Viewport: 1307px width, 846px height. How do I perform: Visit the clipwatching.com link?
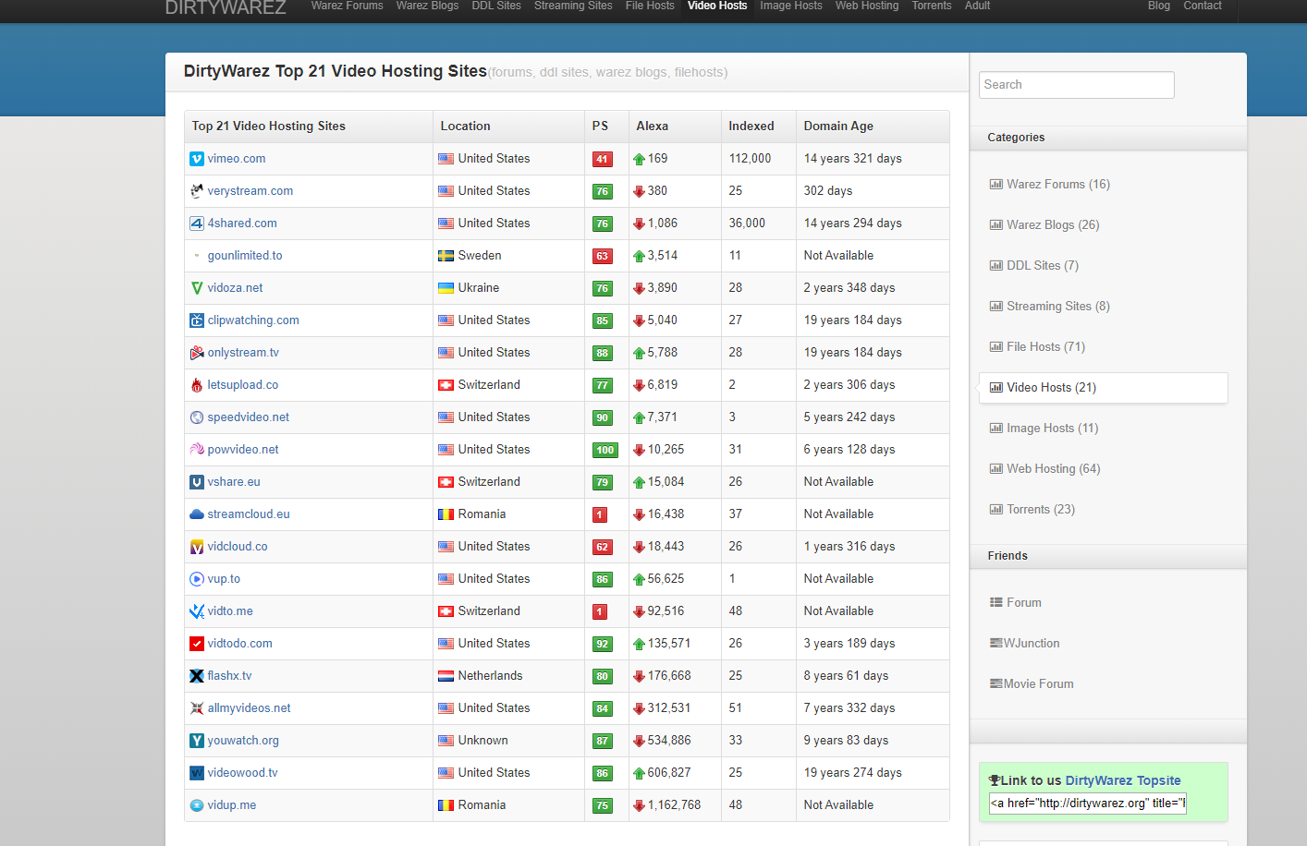(252, 320)
